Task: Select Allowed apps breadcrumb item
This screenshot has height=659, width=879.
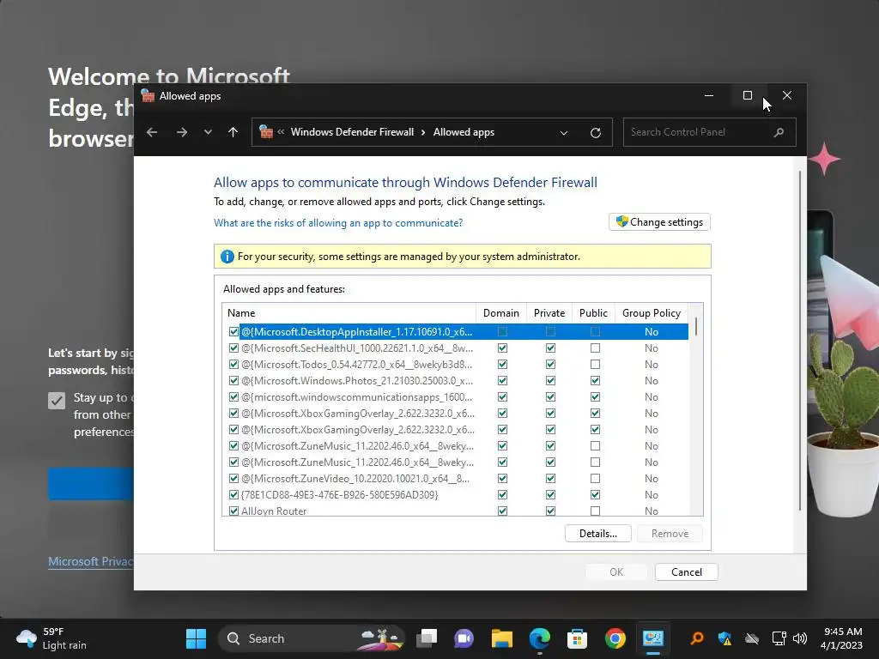Action: (x=464, y=132)
